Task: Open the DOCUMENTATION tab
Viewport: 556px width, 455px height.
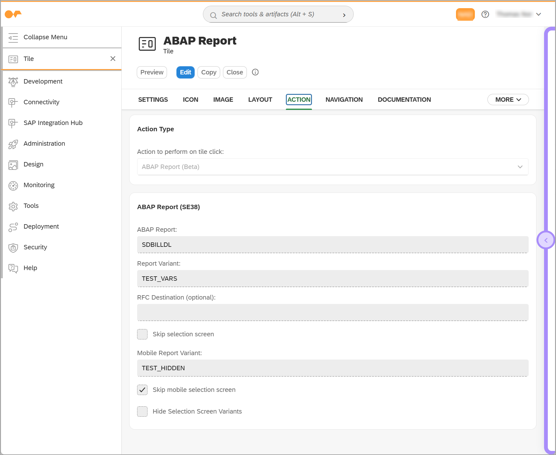Action: [x=404, y=100]
